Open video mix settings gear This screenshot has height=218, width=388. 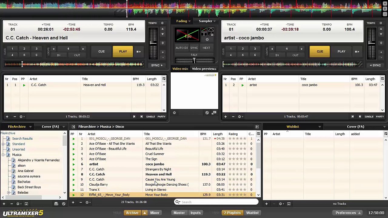[x=174, y=113]
